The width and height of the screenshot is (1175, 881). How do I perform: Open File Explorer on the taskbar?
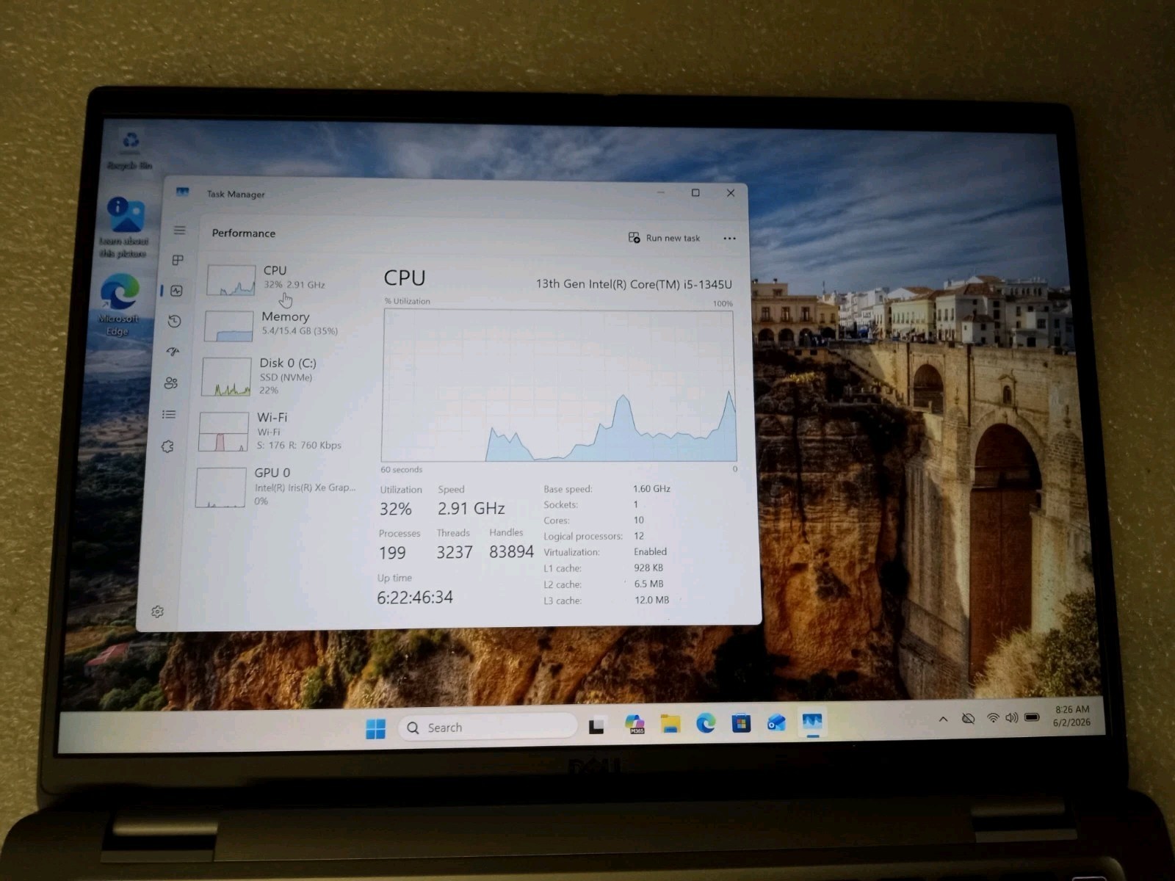tap(670, 724)
